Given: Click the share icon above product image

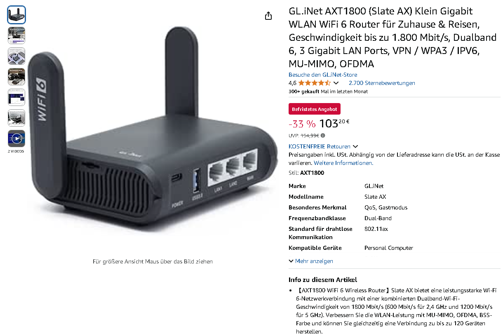Looking at the screenshot, I should click(x=268, y=16).
